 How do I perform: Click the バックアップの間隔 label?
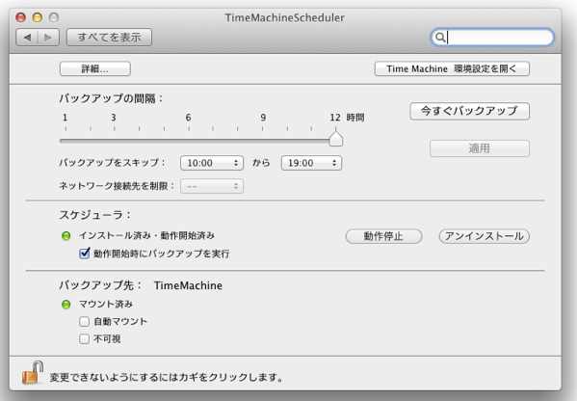pos(111,98)
